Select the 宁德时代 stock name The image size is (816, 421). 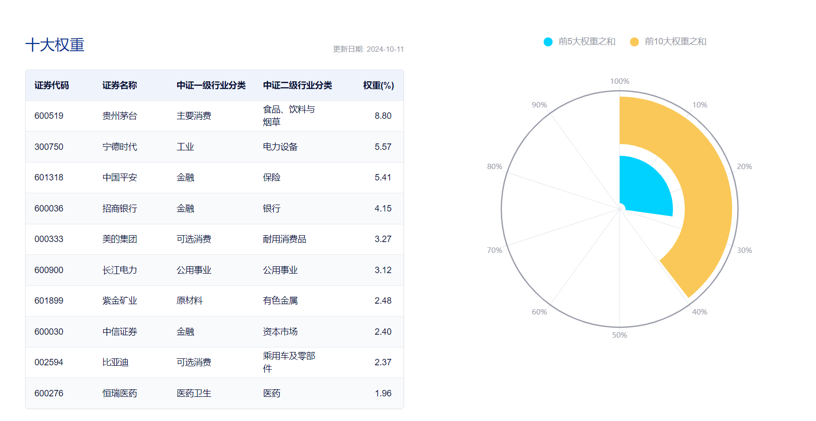click(x=119, y=147)
